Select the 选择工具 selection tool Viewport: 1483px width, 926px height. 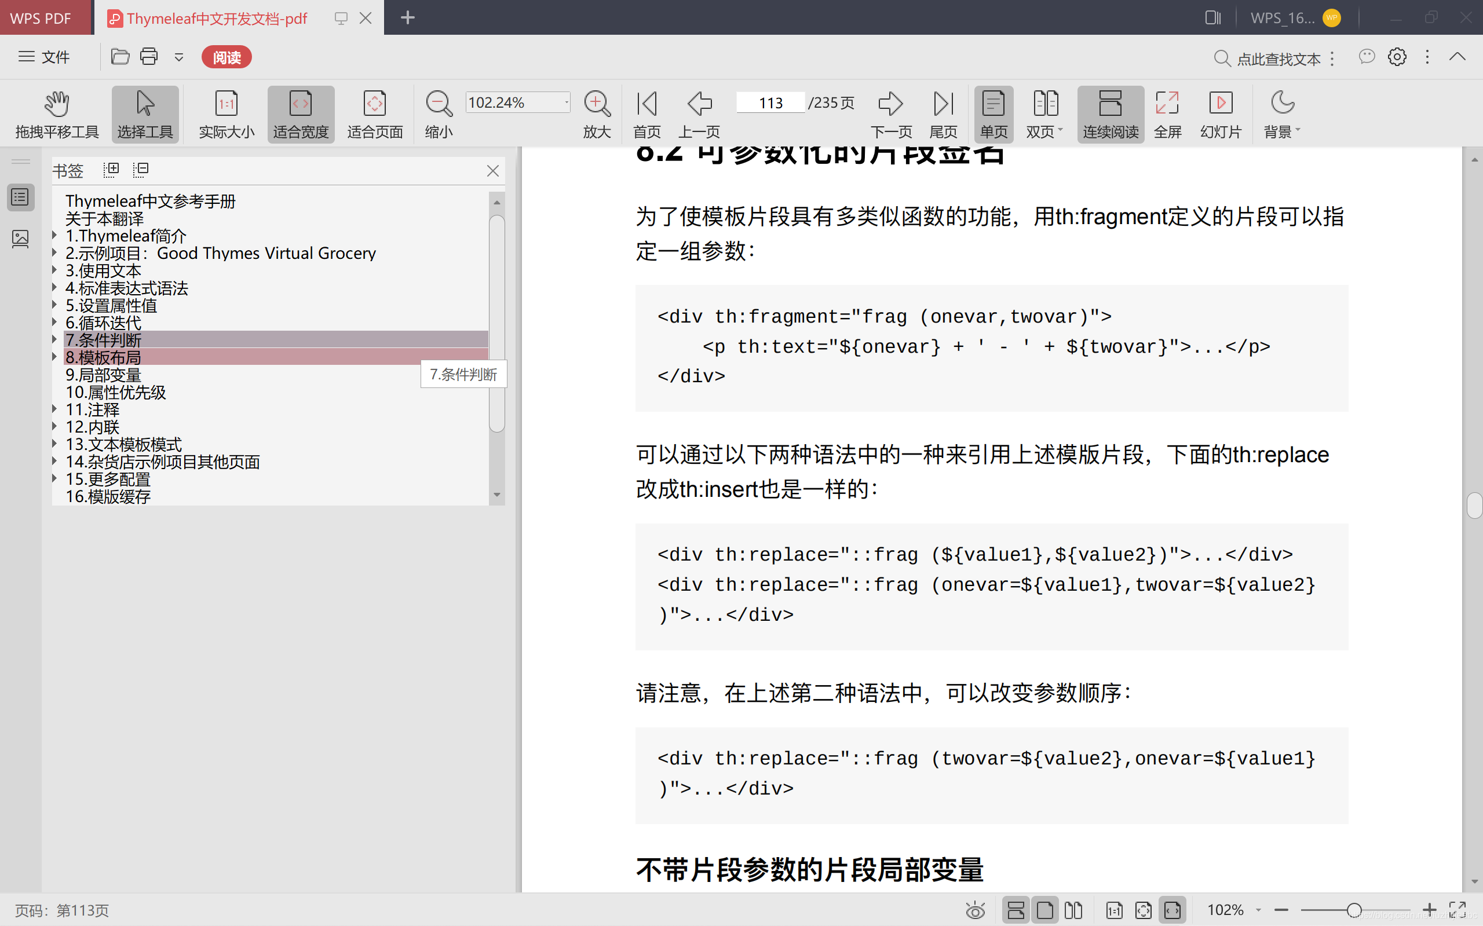(145, 114)
